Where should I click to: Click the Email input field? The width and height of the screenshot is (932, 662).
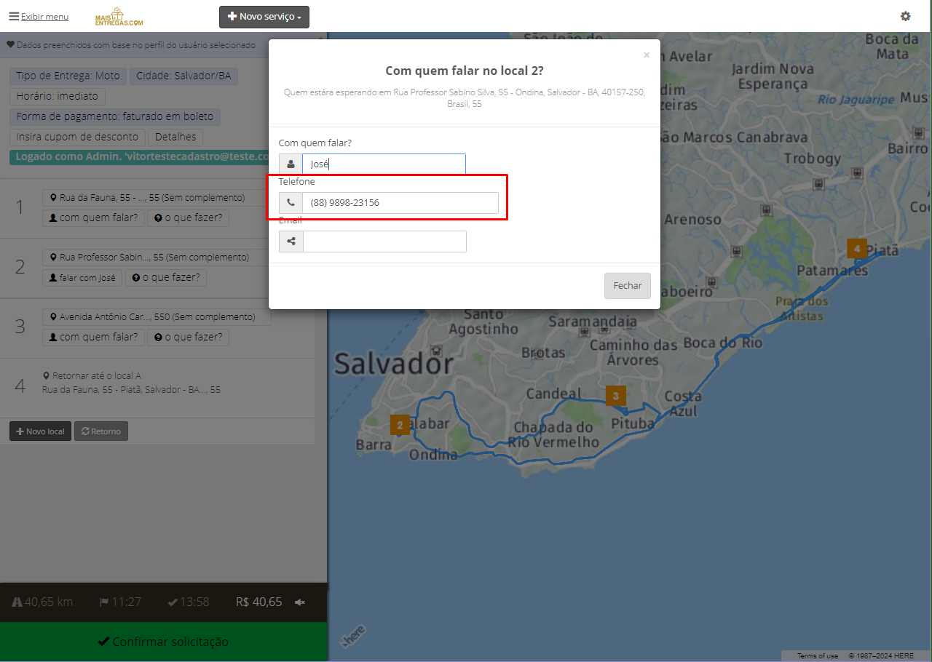click(x=384, y=242)
